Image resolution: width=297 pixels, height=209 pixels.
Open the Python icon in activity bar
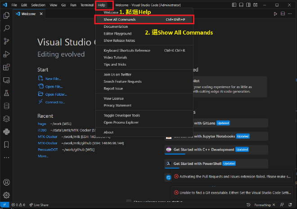click(6, 132)
